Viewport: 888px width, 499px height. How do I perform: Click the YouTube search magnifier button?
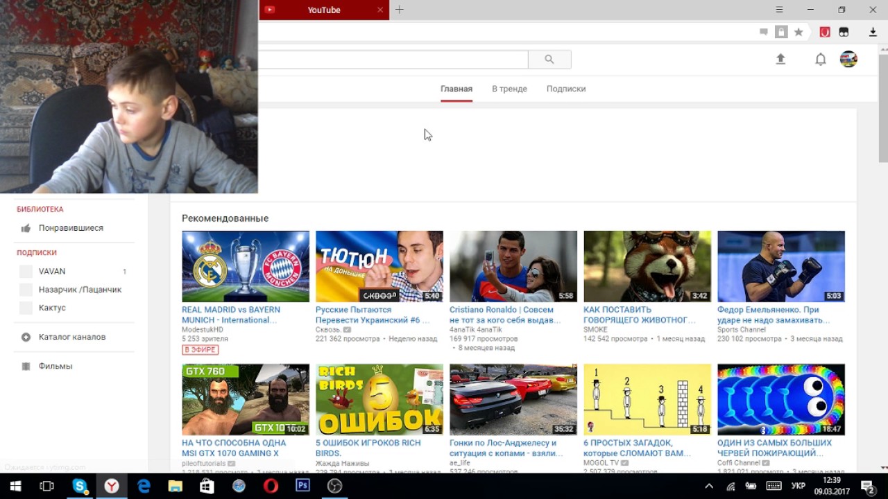(x=549, y=60)
